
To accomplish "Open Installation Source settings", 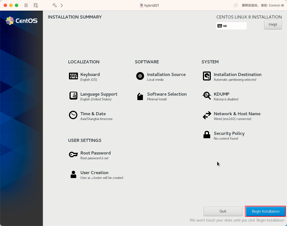I will tap(166, 75).
